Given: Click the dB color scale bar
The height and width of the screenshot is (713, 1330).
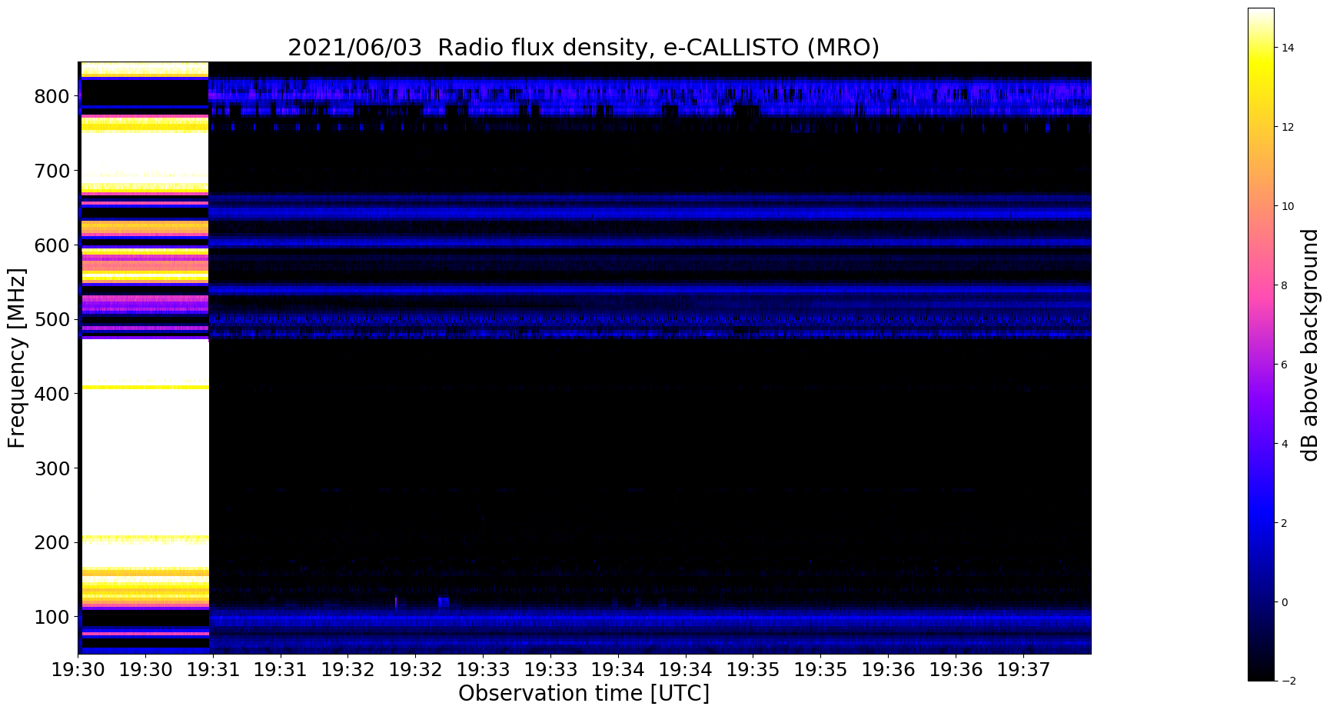Looking at the screenshot, I should pos(1261,345).
